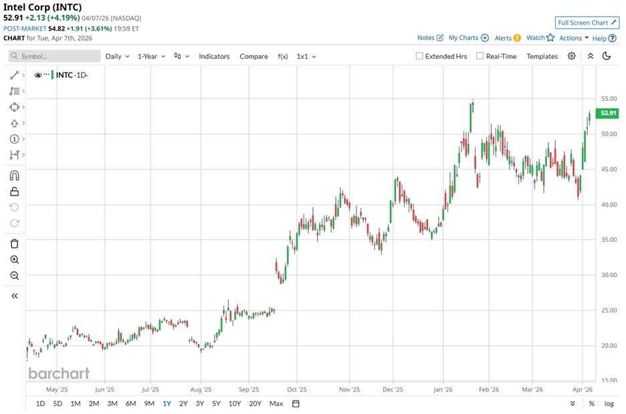Open the Actions dropdown menu
The width and height of the screenshot is (626, 414).
574,38
